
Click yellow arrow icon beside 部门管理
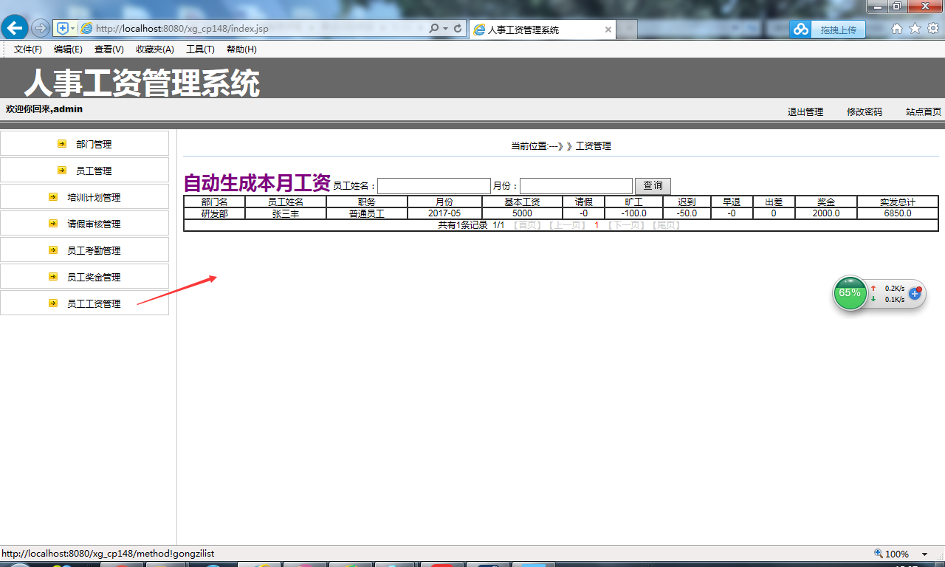click(x=62, y=144)
